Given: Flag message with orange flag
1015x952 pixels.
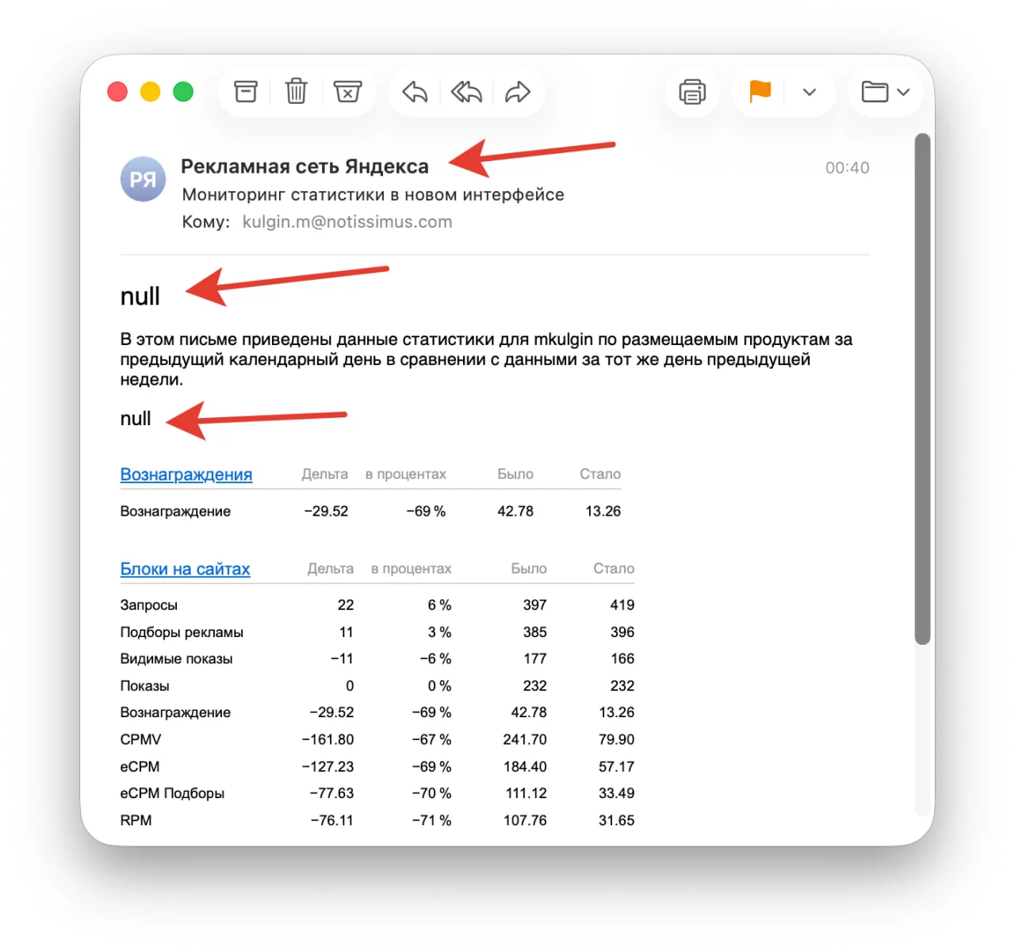Looking at the screenshot, I should pyautogui.click(x=760, y=92).
